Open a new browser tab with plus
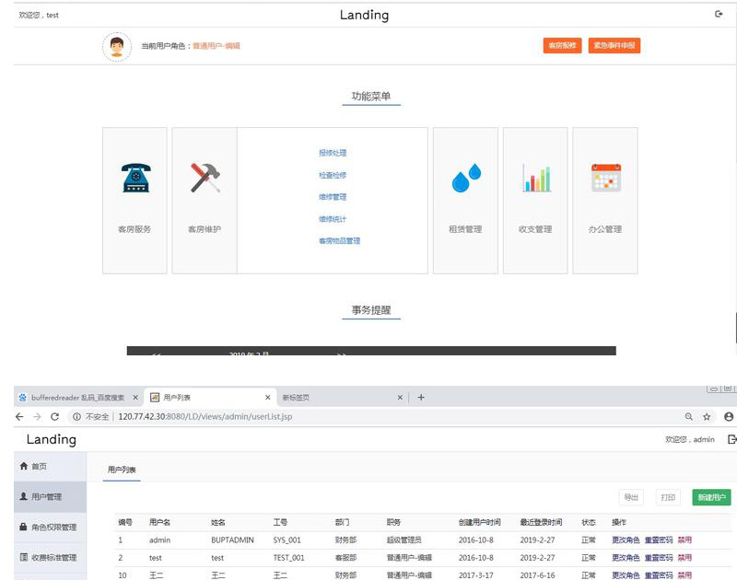The image size is (737, 580). pyautogui.click(x=421, y=398)
